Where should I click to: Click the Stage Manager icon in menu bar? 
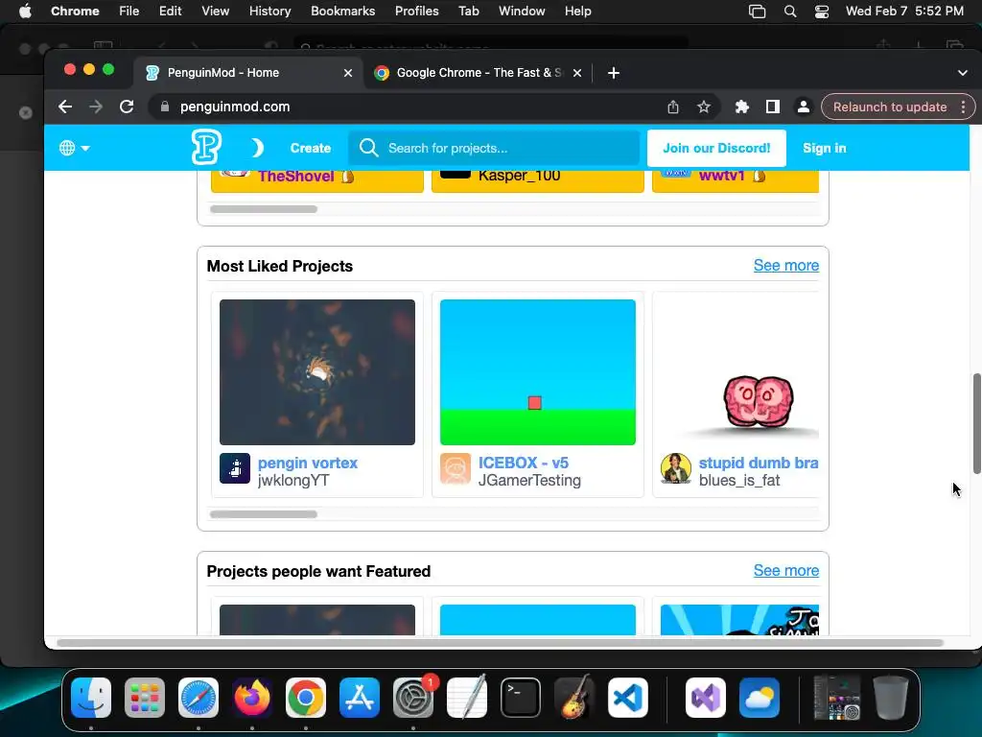coord(758,12)
